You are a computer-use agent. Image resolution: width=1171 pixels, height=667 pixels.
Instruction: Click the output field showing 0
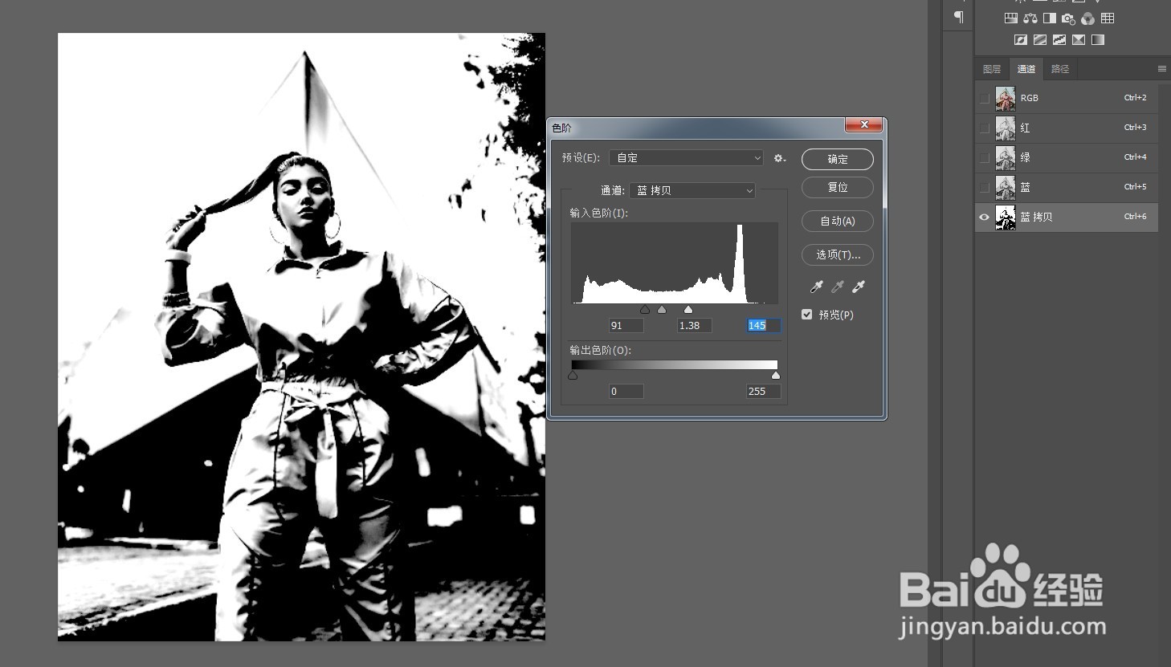[626, 391]
